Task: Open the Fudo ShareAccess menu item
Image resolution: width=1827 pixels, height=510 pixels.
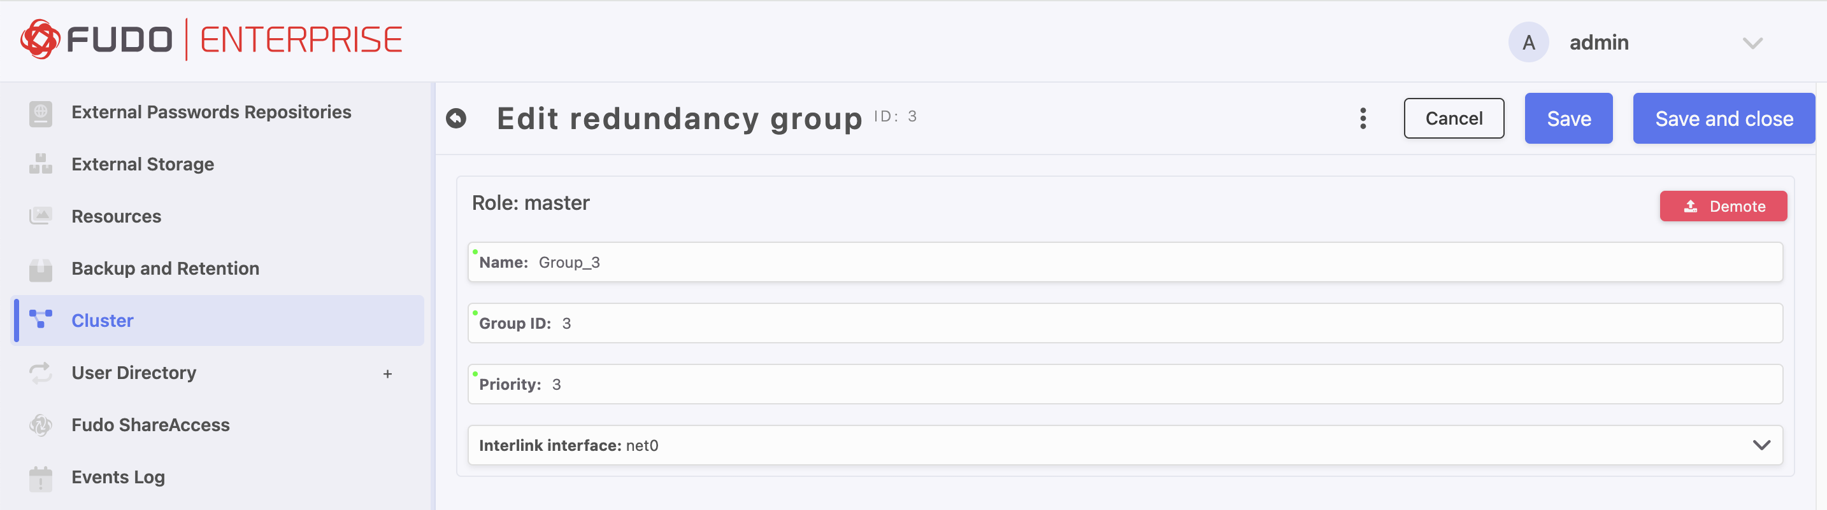Action: [x=150, y=425]
